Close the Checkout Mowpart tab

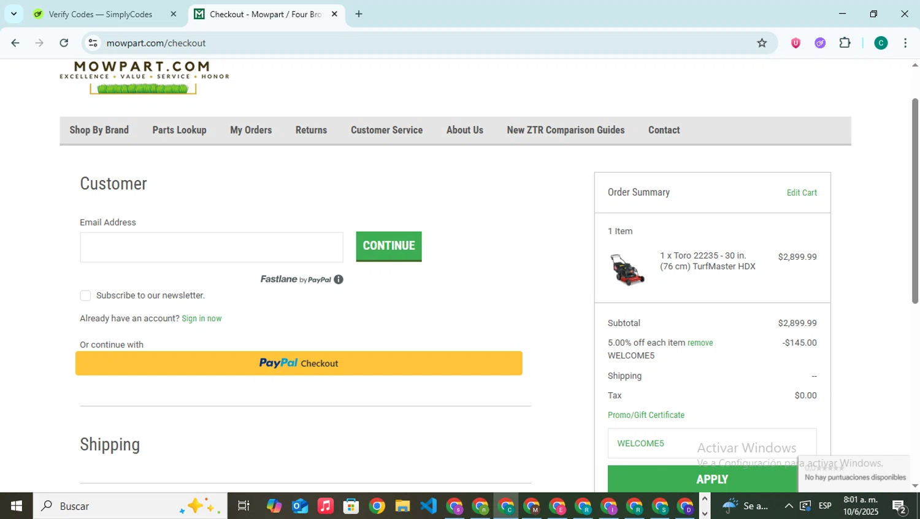point(334,14)
